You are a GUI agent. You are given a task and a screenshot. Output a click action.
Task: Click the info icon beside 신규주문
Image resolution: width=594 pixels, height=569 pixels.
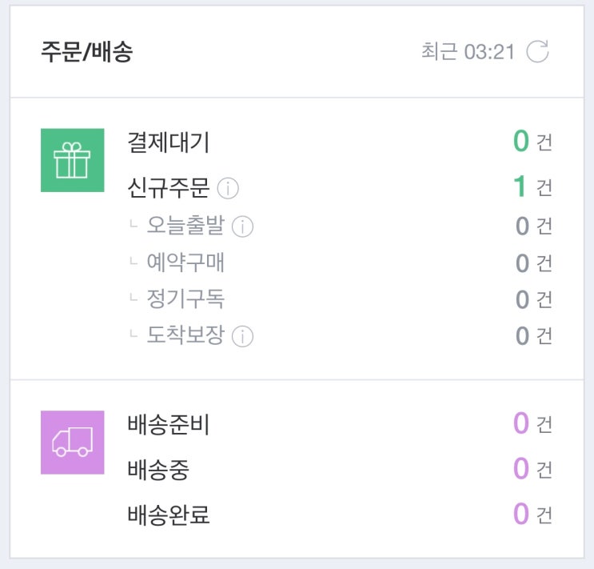click(x=228, y=189)
